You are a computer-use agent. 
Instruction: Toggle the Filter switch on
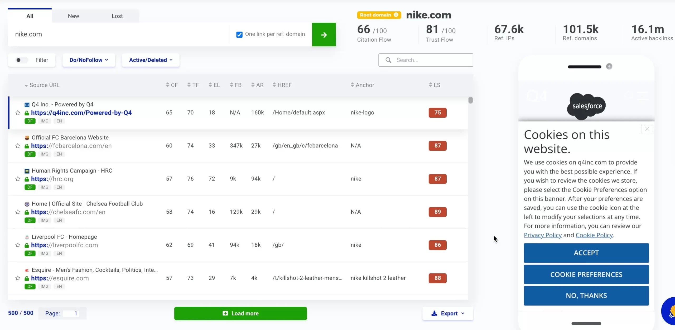[22, 60]
